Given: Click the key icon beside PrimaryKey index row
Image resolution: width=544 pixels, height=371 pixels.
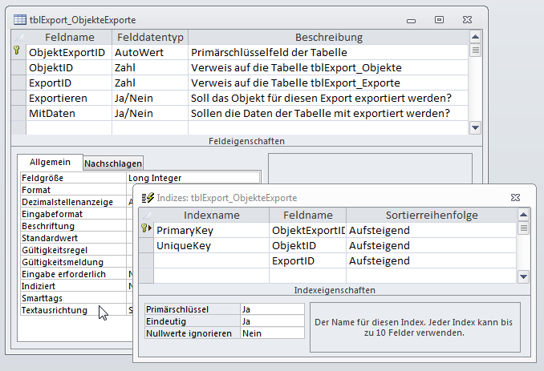Looking at the screenshot, I should pos(146,228).
